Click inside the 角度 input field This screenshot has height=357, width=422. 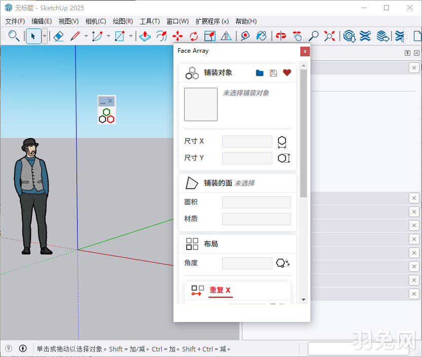pos(247,263)
